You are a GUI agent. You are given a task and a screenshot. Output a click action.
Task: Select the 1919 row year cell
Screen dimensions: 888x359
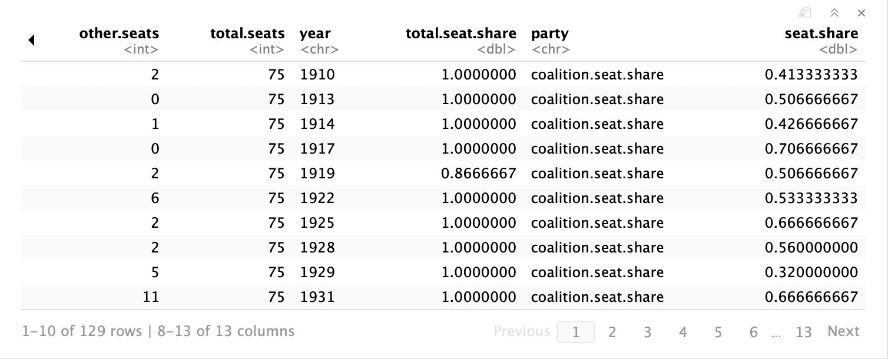(317, 174)
